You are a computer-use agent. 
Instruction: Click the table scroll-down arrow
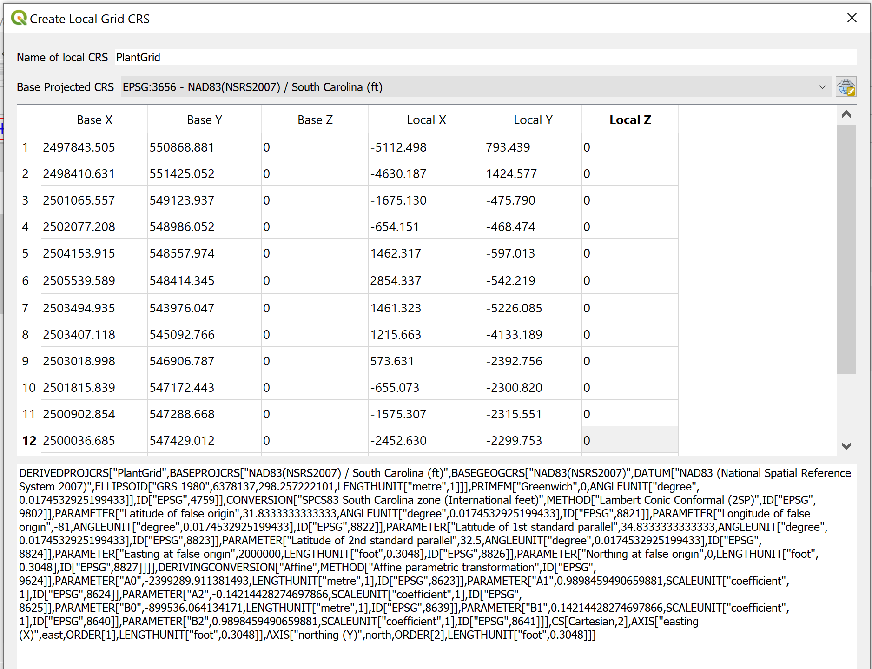[846, 446]
